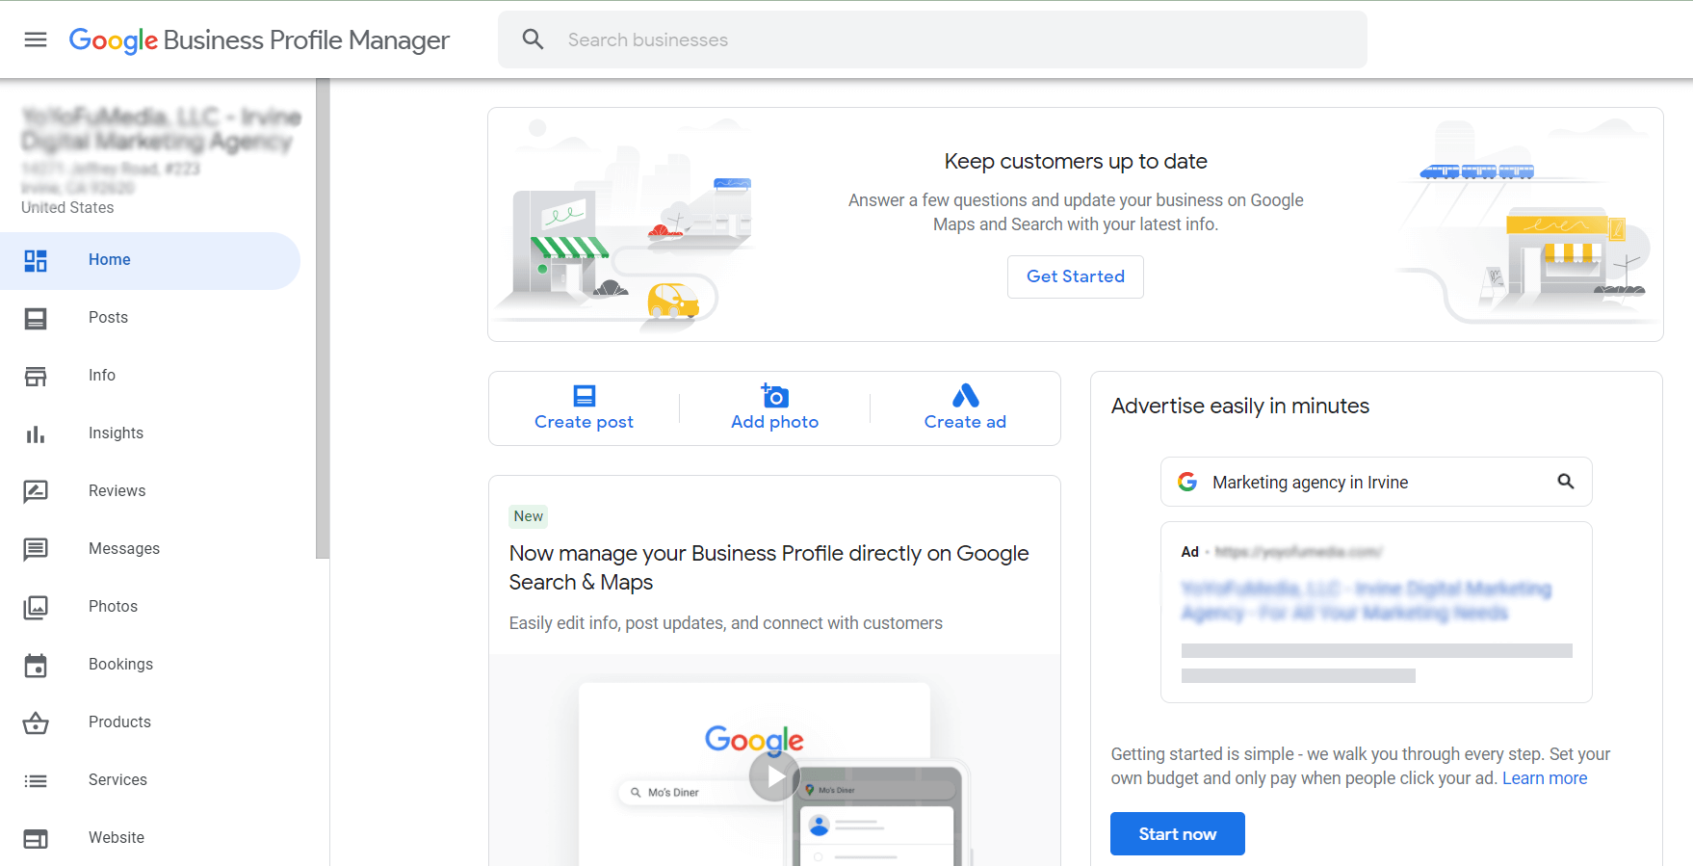Click the Now manage your Business Profile headline

tap(768, 567)
